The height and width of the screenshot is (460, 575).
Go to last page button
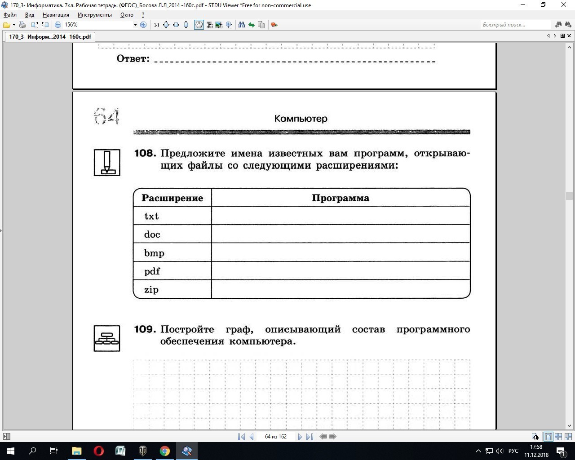coord(310,437)
